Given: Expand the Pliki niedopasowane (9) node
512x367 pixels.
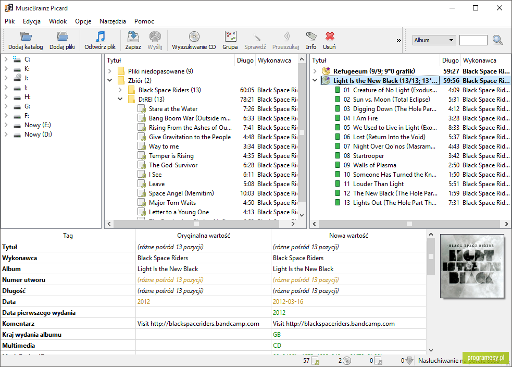Looking at the screenshot, I should tap(110, 71).
